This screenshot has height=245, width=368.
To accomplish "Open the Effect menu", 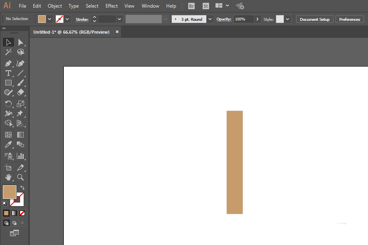I will pyautogui.click(x=112, y=6).
